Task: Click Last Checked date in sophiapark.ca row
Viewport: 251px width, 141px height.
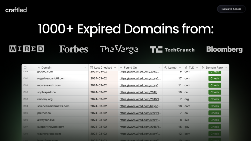Action: pos(98,92)
